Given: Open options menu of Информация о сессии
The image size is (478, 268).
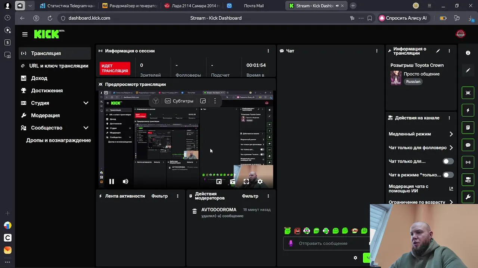Looking at the screenshot, I should pos(268,51).
